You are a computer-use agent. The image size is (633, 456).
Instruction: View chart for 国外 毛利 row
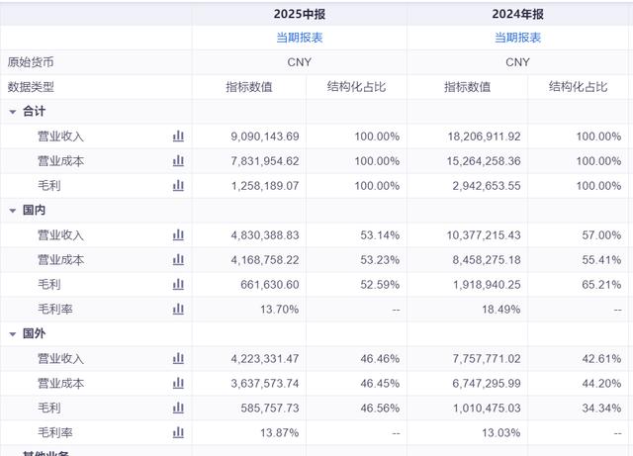(178, 408)
